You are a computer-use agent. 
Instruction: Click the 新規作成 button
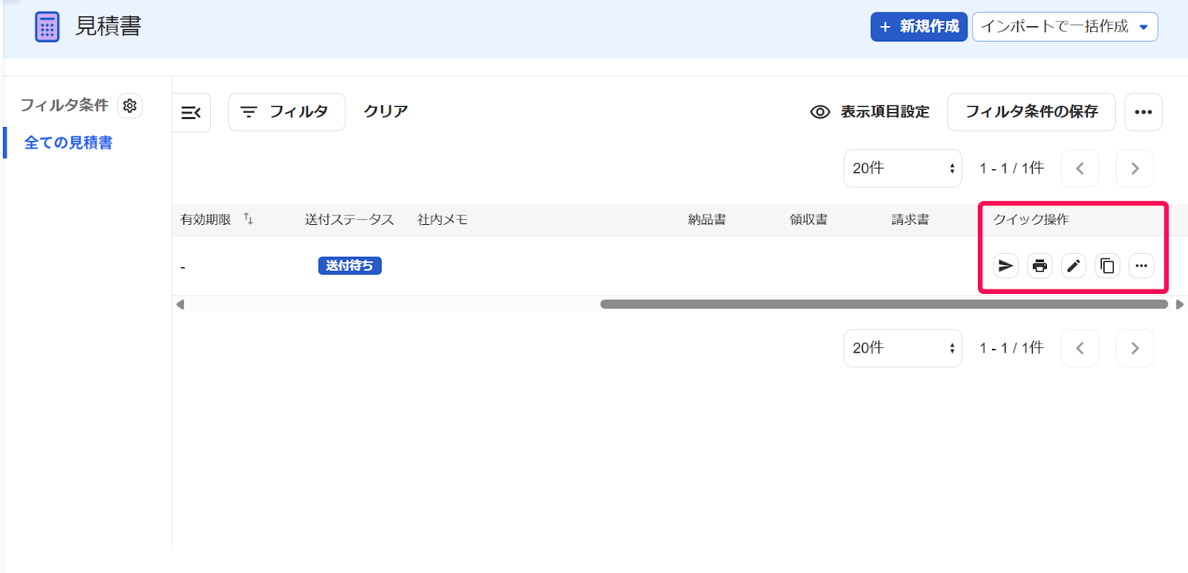[x=919, y=27]
